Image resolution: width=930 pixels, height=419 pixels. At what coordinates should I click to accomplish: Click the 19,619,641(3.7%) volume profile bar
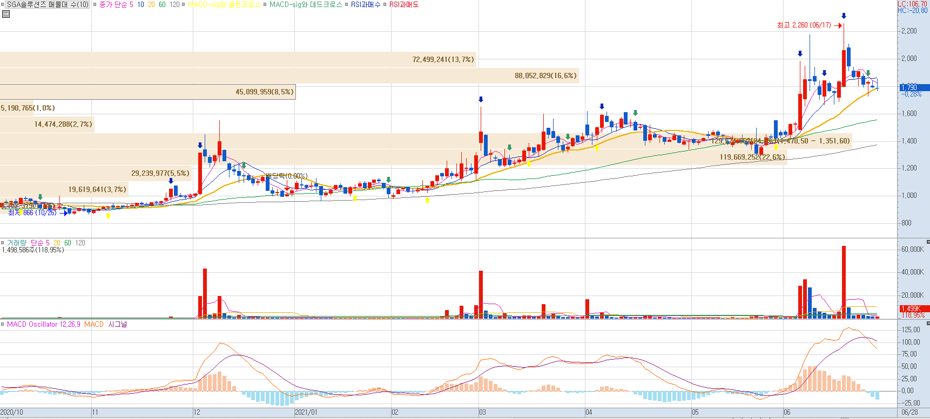point(64,189)
